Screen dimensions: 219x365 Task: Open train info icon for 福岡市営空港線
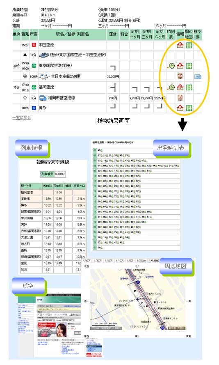click(x=180, y=98)
